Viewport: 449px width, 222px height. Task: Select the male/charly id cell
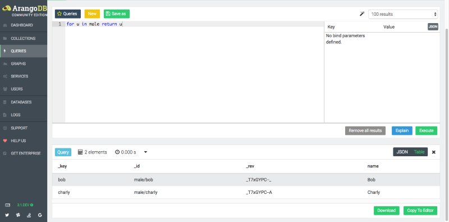click(x=146, y=192)
